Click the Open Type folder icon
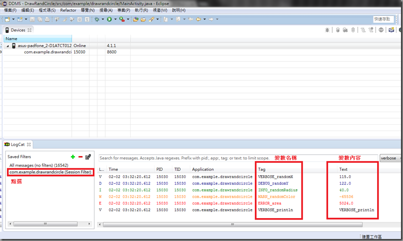 point(136,19)
